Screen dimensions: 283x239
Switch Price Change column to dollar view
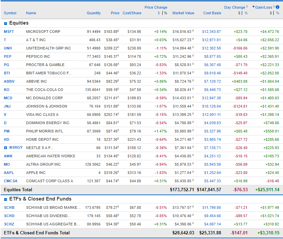(159, 13)
